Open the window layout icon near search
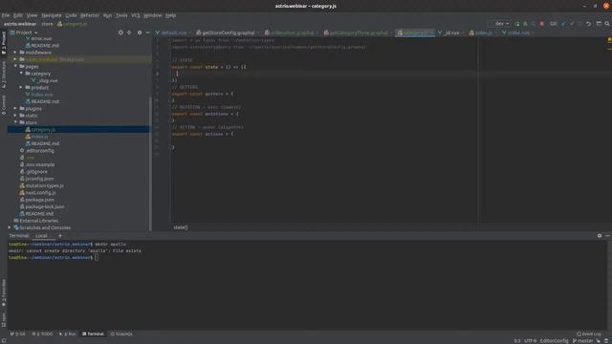Viewport: 612px width, 344px height. pos(599,24)
